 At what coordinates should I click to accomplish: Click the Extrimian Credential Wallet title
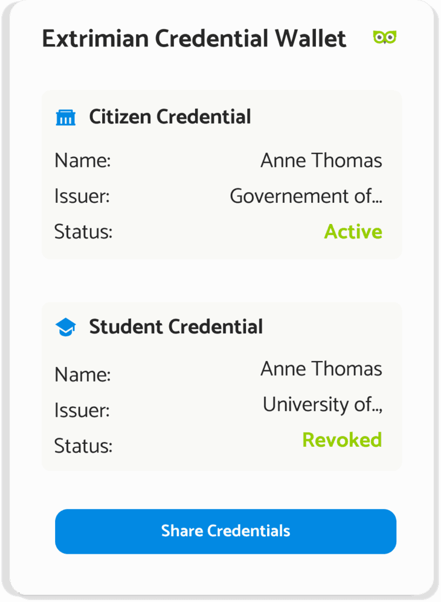tap(194, 39)
